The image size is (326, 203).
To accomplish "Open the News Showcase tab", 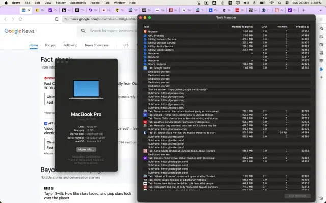I will (97, 45).
